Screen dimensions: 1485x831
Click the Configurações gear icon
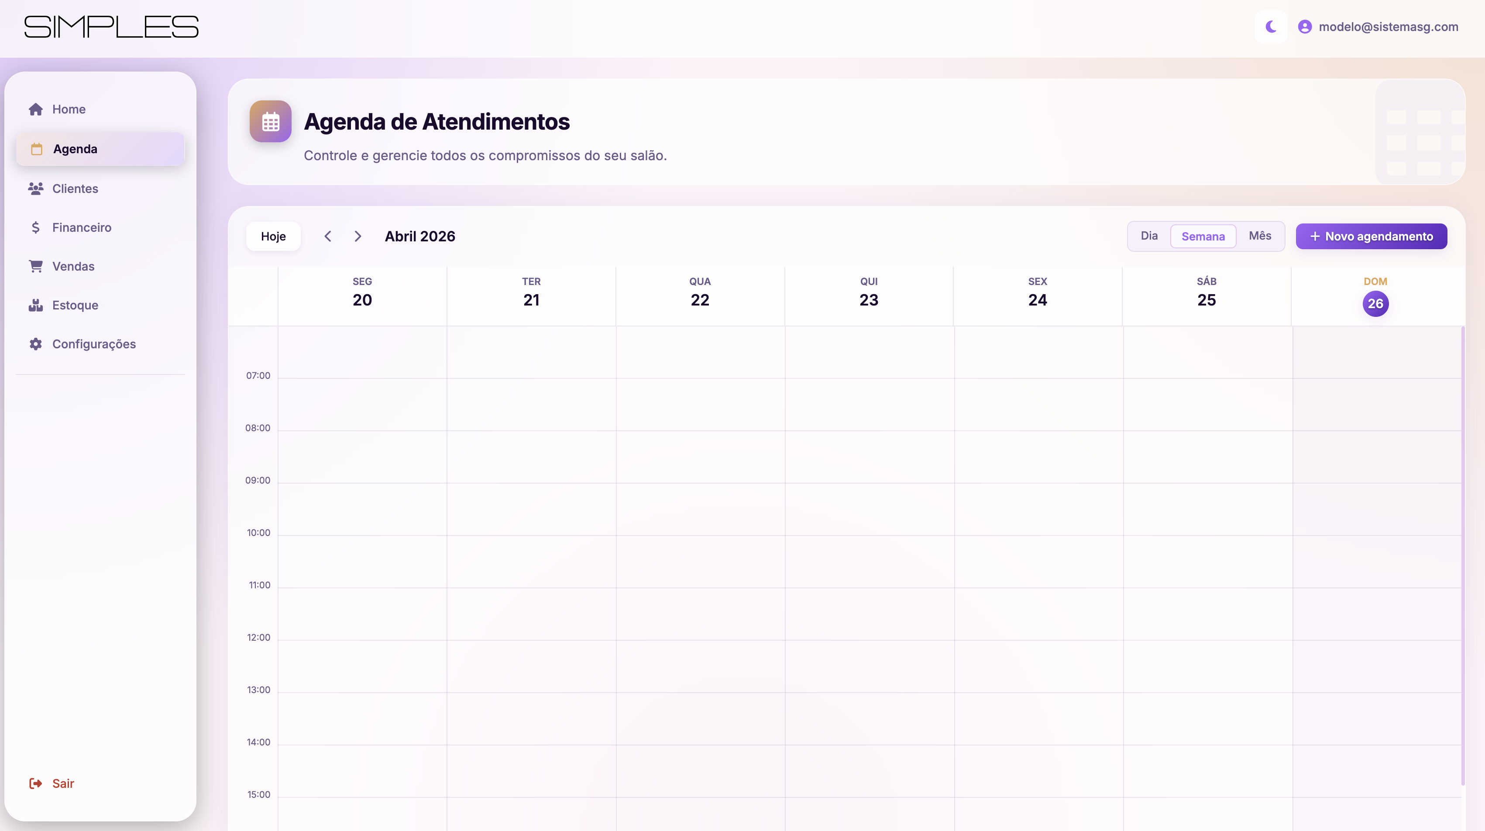36,344
